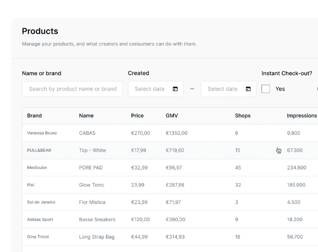Viewport: 318px width, 252px height.
Task: Open calendar icon in first Created date field
Action: point(175,89)
